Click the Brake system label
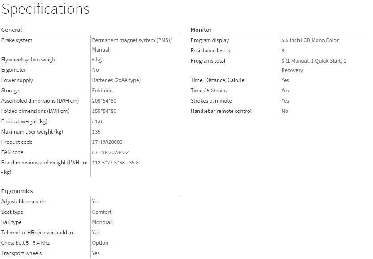 point(17,40)
